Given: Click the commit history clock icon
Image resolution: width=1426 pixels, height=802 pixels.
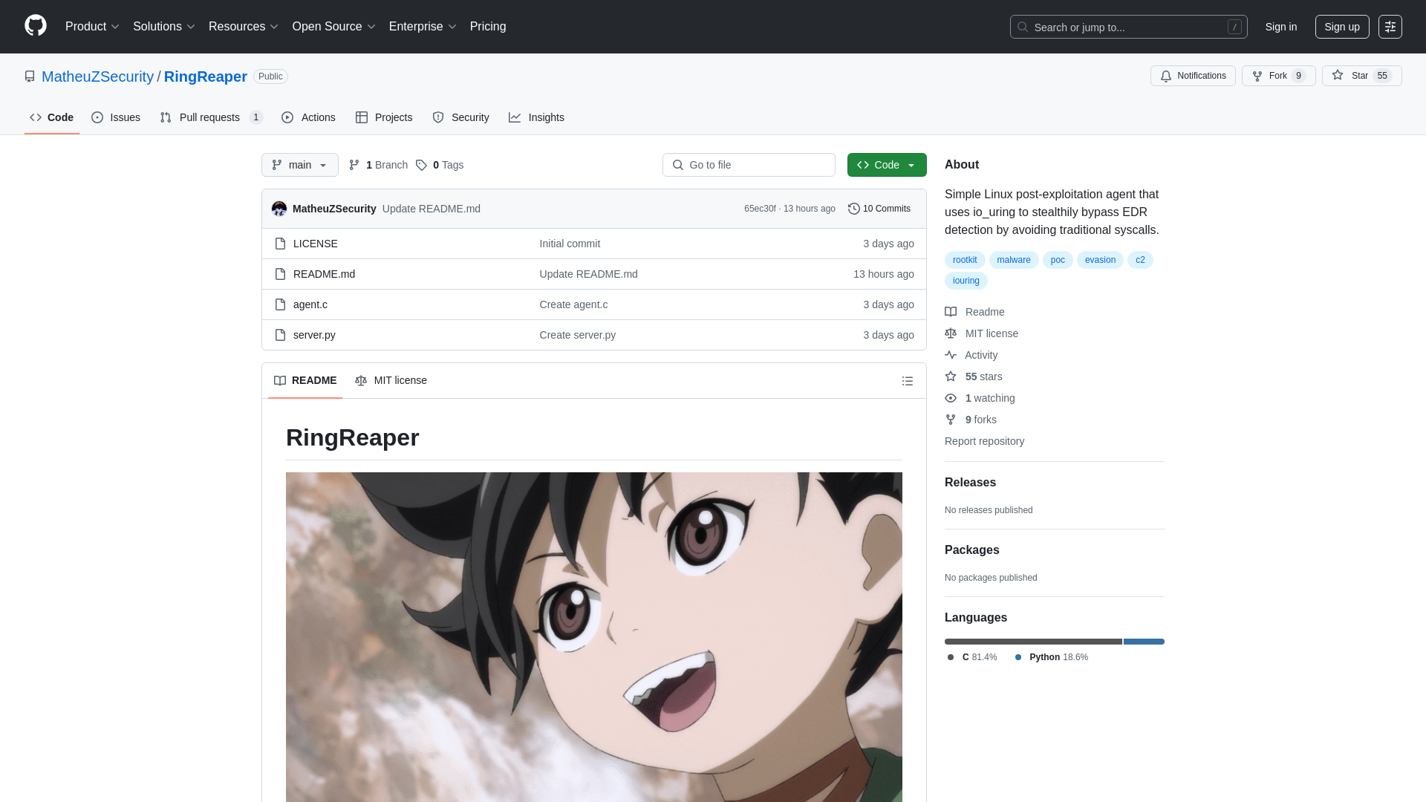Looking at the screenshot, I should [854, 209].
